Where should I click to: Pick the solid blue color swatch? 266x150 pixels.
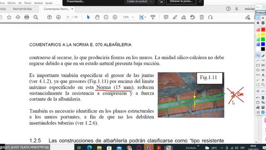pyautogui.click(x=263, y=44)
